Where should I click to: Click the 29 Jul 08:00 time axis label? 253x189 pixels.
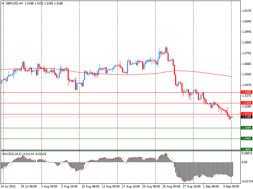point(29,186)
